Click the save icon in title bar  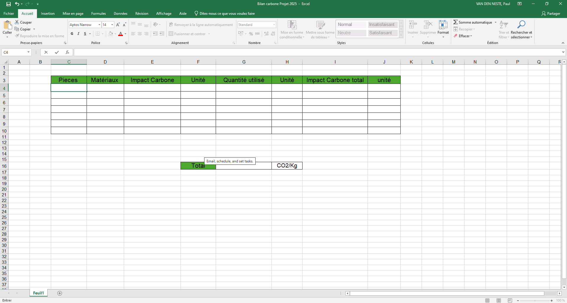coord(9,4)
